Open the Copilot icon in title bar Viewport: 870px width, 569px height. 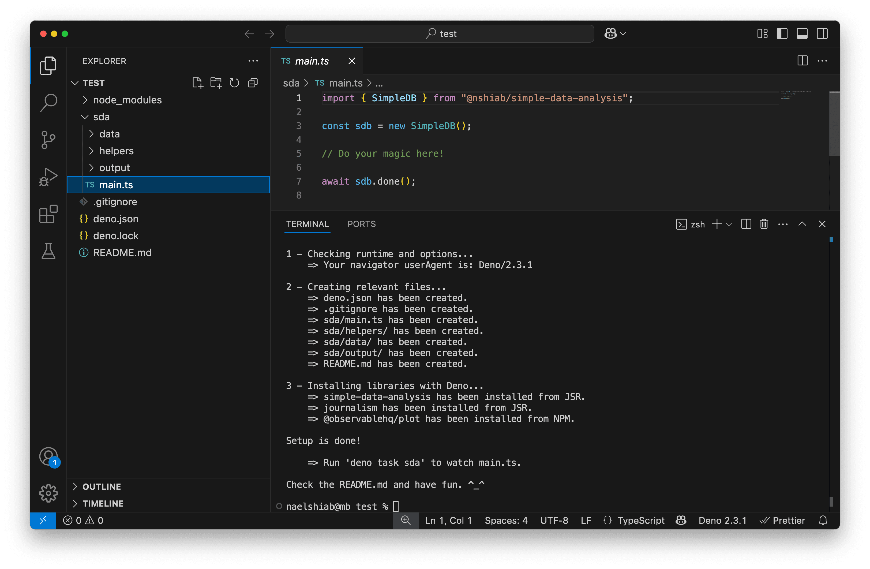tap(611, 34)
